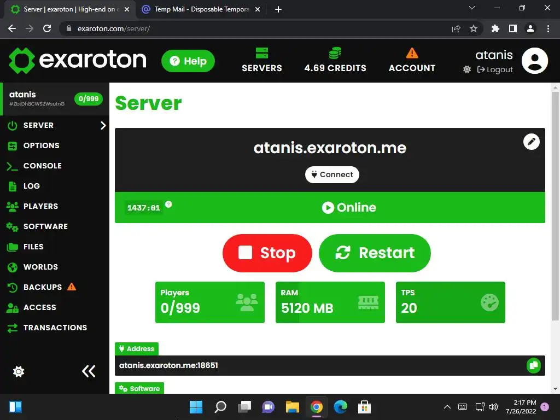Restart the server
The height and width of the screenshot is (420, 560).
pyautogui.click(x=375, y=253)
